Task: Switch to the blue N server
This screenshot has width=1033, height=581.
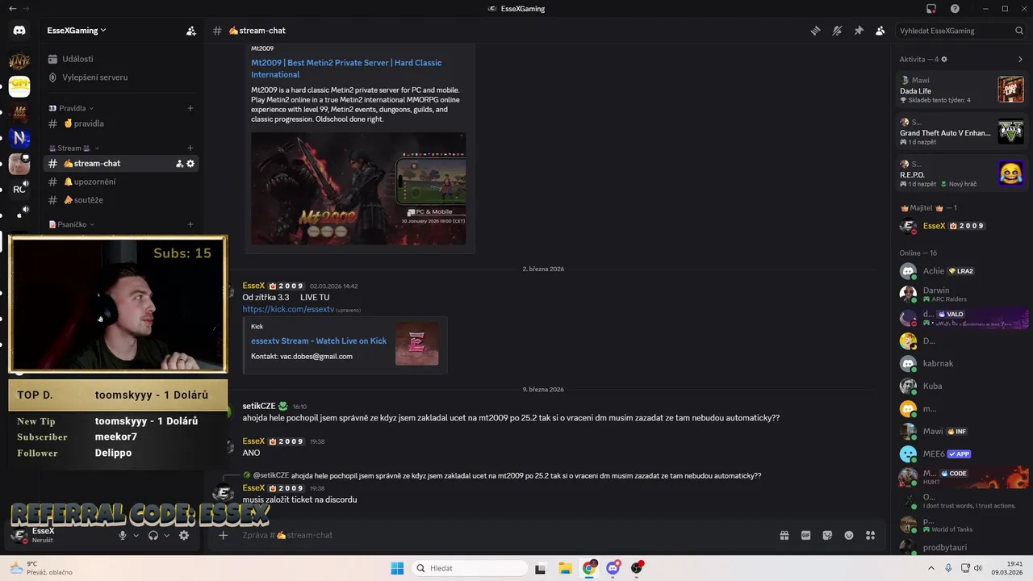Action: click(x=19, y=138)
